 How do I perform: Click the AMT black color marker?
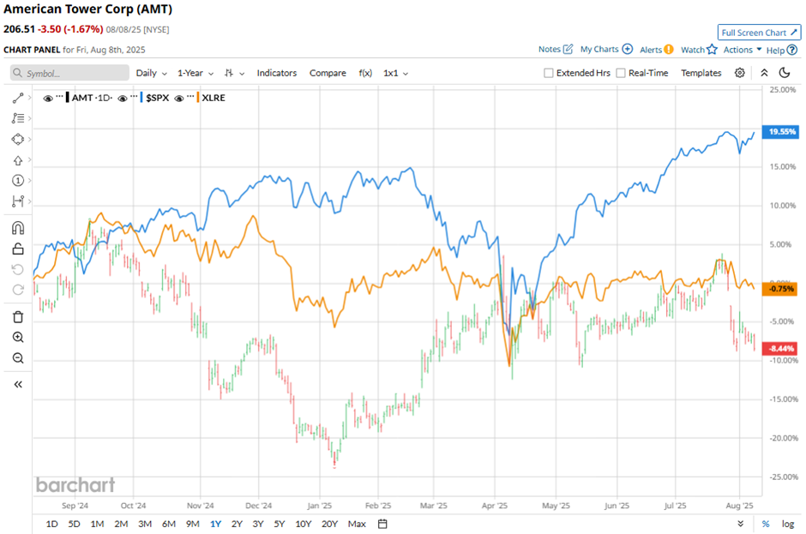tap(68, 98)
